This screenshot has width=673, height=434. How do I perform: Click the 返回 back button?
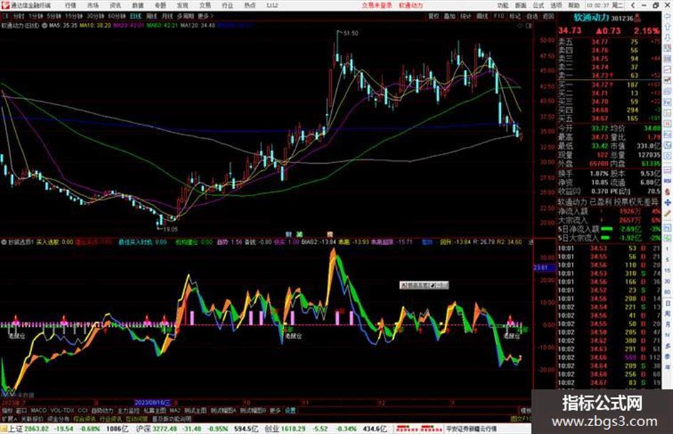point(548,16)
